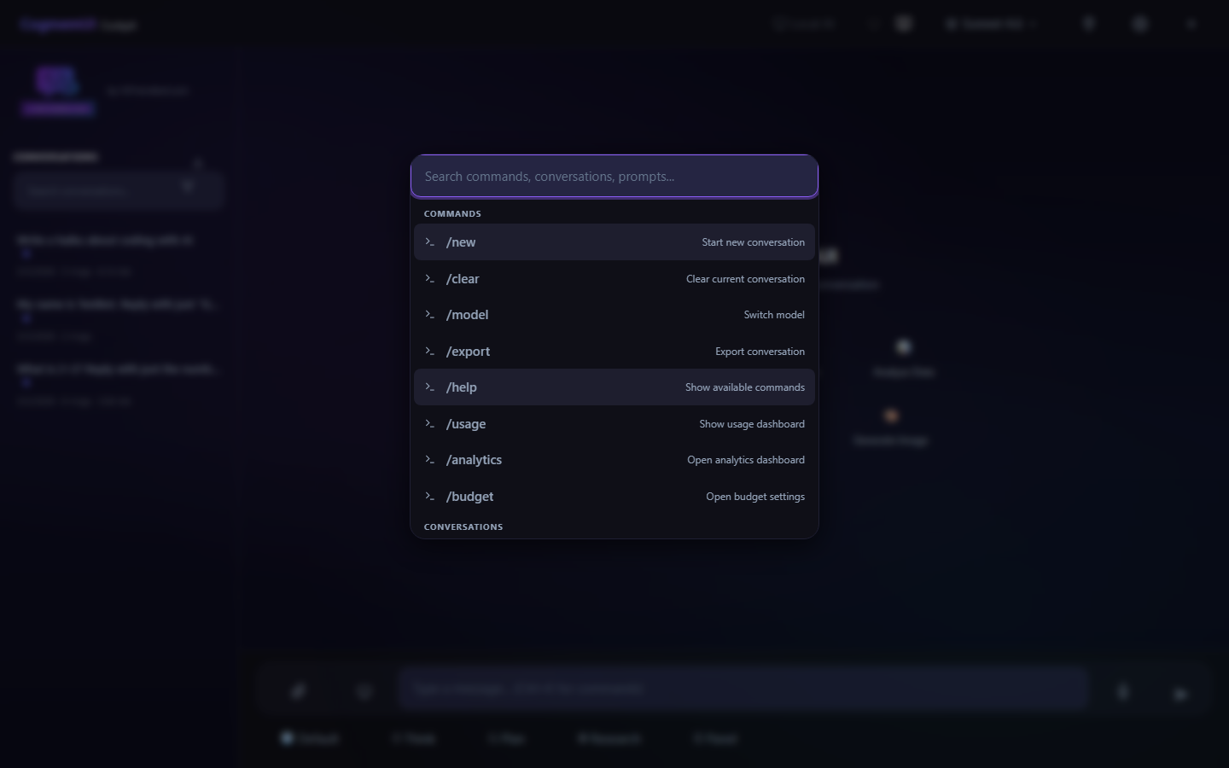Click the attach paperclip icon behind palette

coord(298,691)
